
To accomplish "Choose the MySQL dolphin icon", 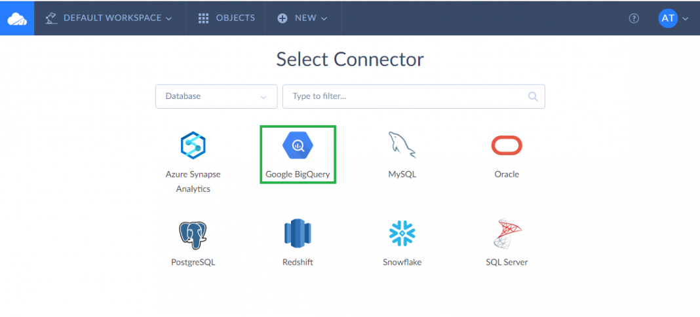I will [x=402, y=145].
